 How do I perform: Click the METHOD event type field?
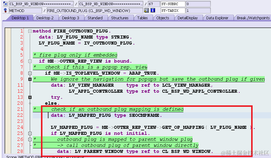coord(25,11)
